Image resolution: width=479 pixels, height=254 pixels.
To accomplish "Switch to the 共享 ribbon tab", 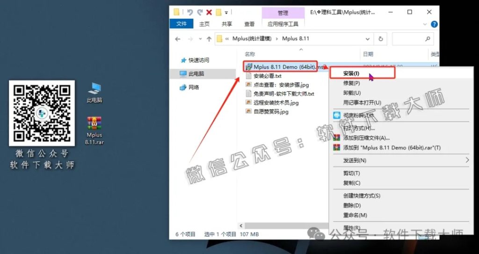I will click(x=227, y=24).
